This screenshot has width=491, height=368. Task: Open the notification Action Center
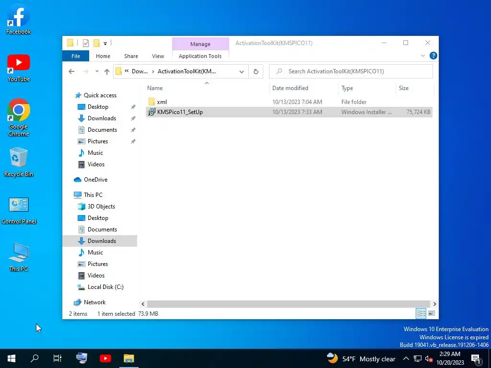pos(476,359)
